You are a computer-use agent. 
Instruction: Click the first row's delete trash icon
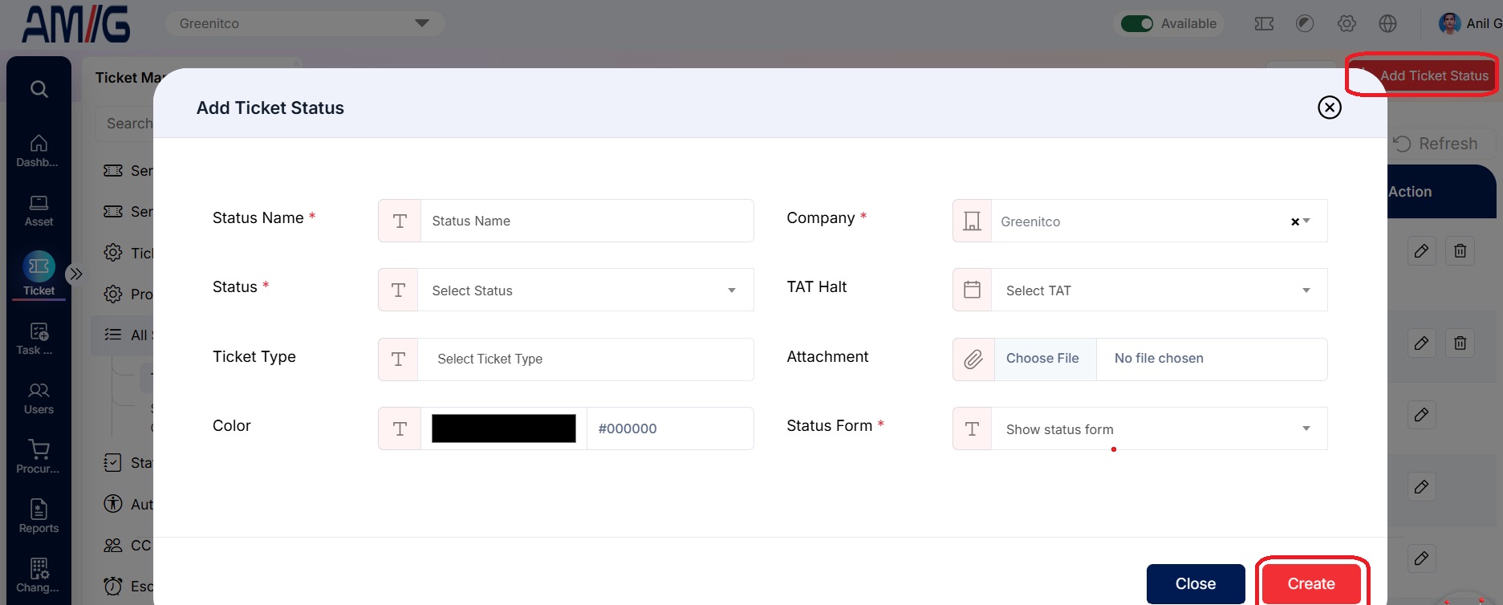point(1460,251)
